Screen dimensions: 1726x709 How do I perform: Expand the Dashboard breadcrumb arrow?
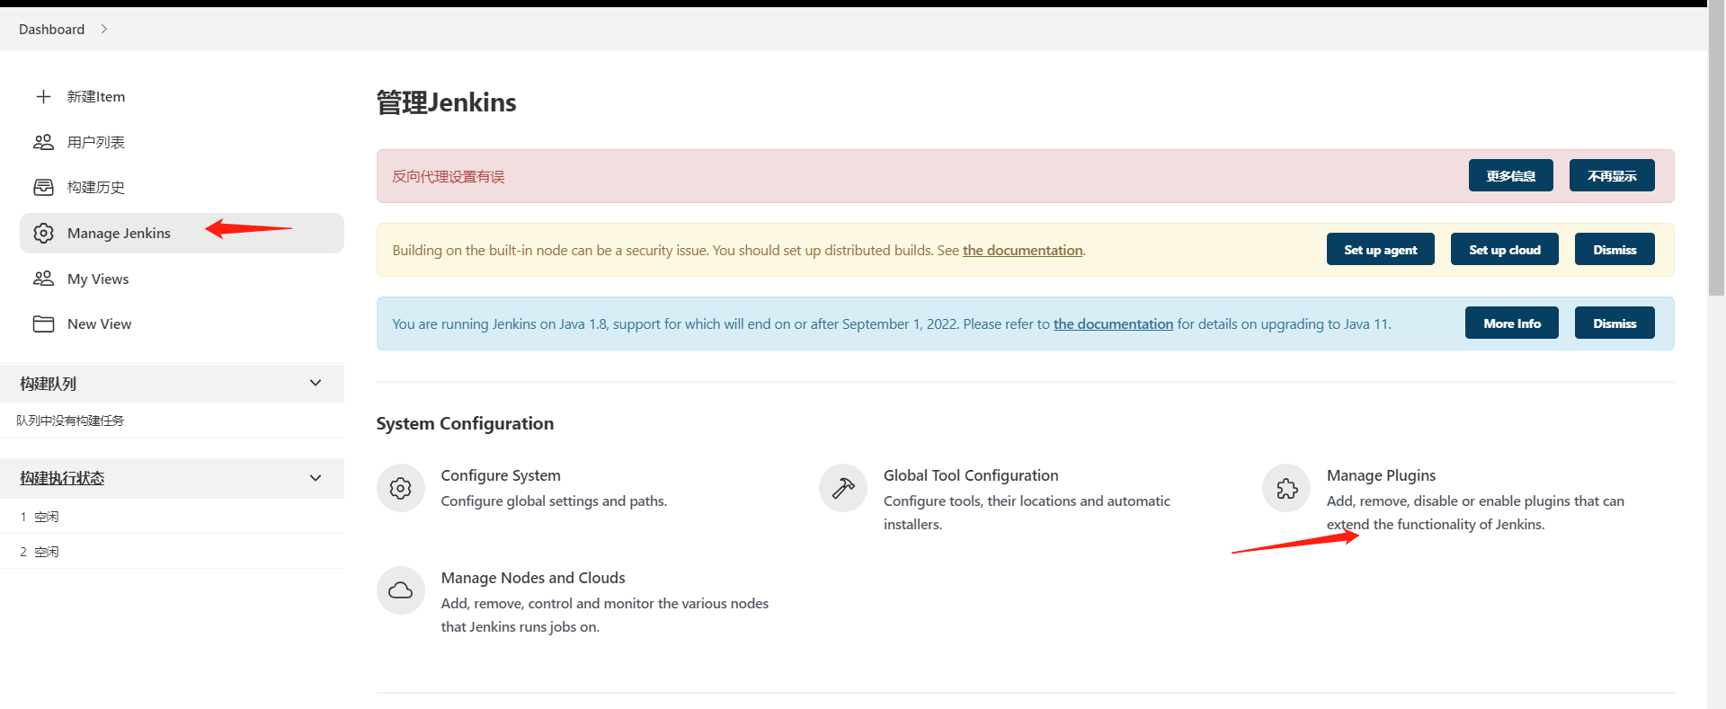pyautogui.click(x=104, y=29)
